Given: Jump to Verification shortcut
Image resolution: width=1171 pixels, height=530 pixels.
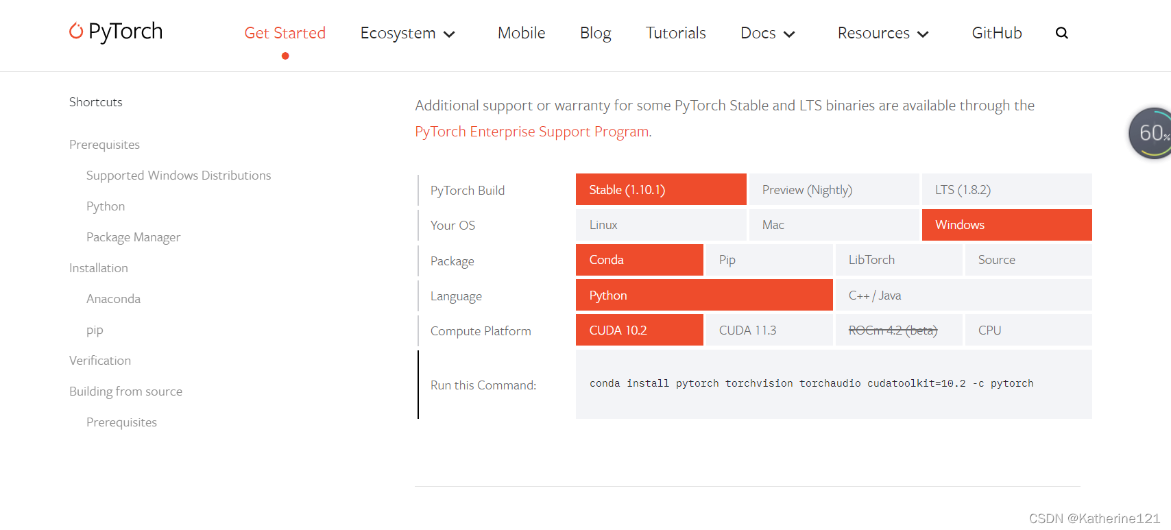Looking at the screenshot, I should pos(100,361).
